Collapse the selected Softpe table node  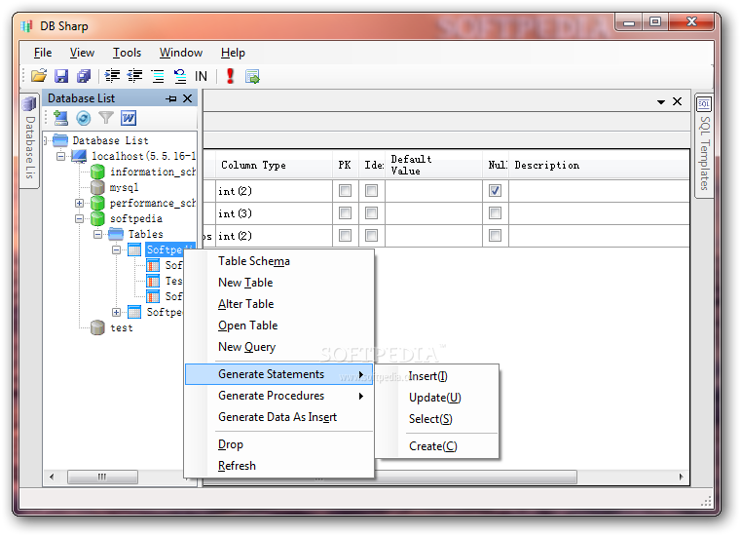116,249
